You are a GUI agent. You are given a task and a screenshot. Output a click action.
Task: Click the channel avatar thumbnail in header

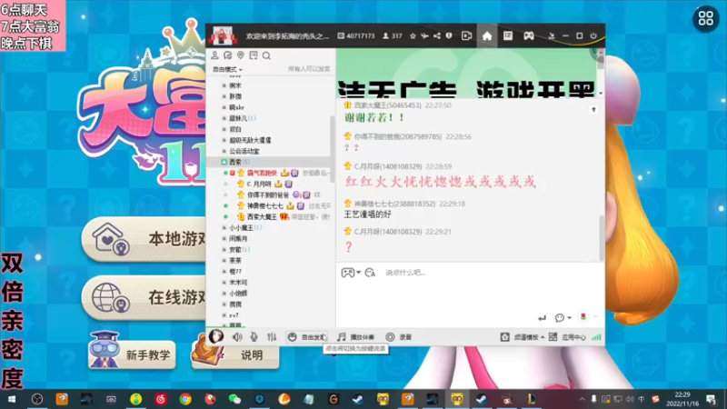pyautogui.click(x=223, y=35)
